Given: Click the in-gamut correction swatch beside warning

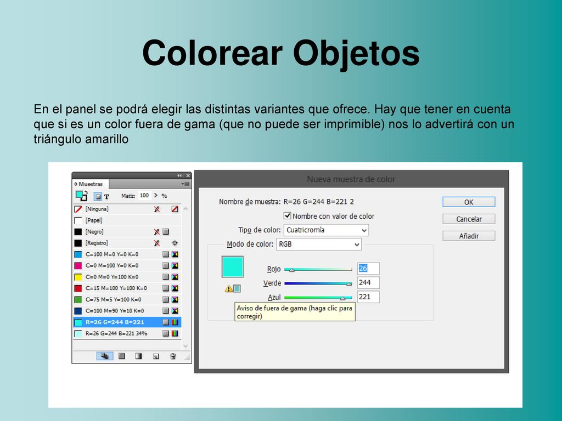Looking at the screenshot, I should pyautogui.click(x=237, y=288).
